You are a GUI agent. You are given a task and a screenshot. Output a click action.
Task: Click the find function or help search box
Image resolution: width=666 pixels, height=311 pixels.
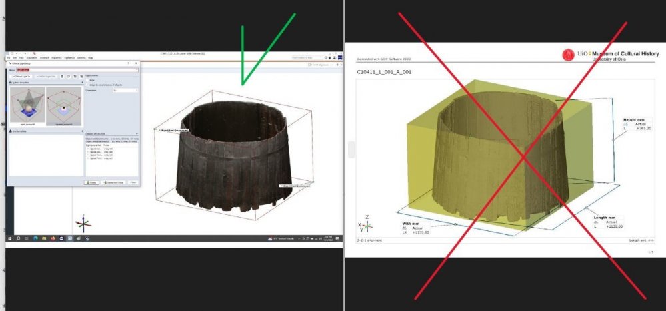[307, 57]
